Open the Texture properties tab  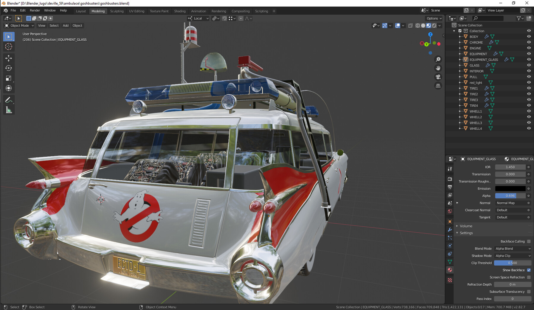click(450, 280)
